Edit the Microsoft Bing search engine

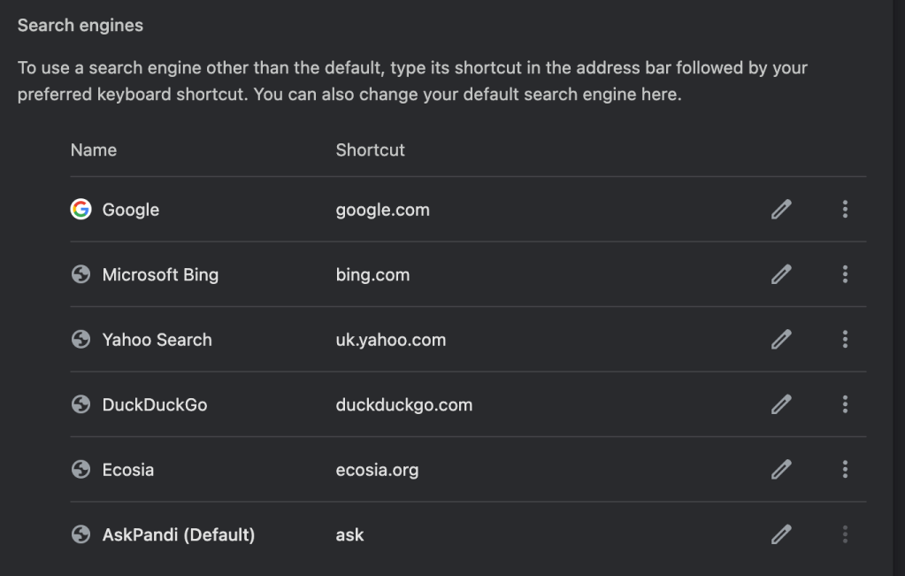point(781,274)
